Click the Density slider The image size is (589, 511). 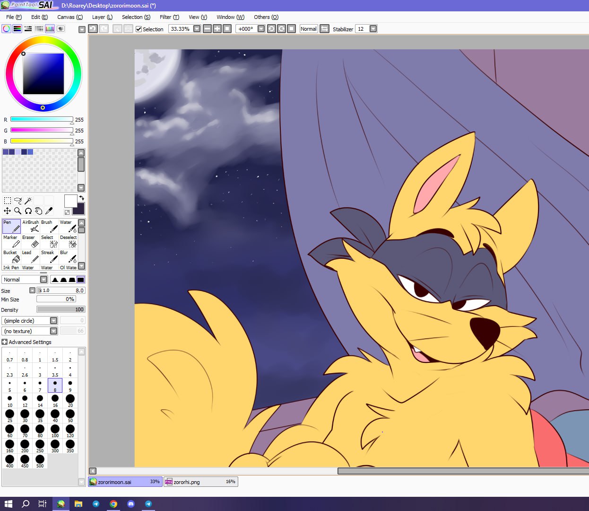pyautogui.click(x=61, y=309)
